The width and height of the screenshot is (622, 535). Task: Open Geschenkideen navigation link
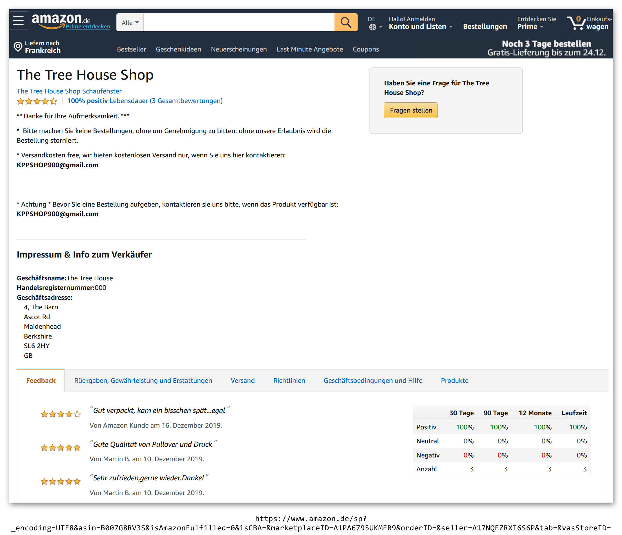[x=178, y=49]
